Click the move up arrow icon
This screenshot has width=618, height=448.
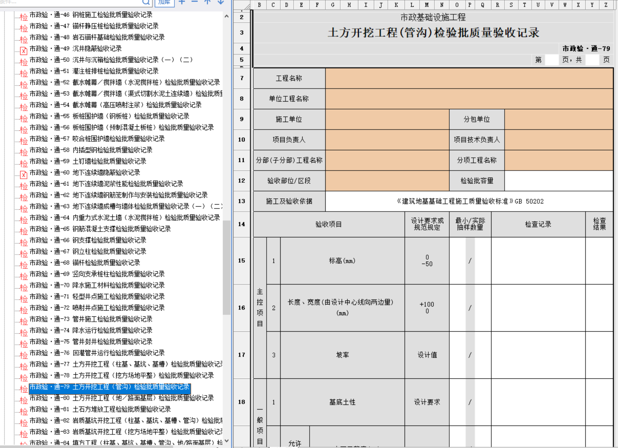208,2
